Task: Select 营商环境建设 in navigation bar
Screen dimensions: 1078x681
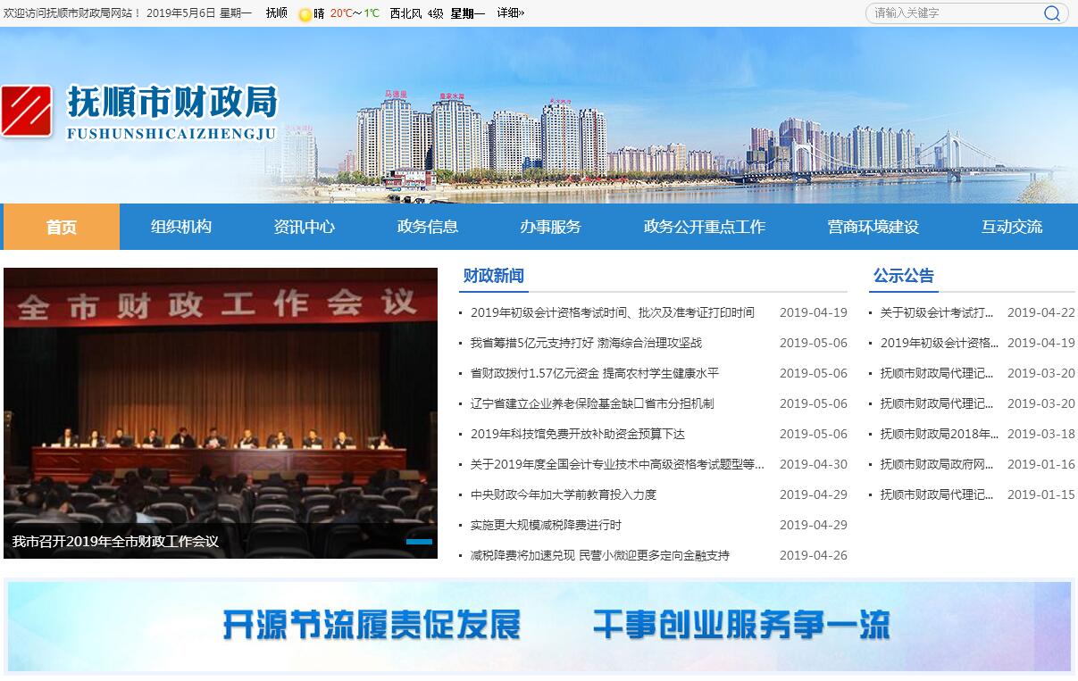Action: click(873, 227)
